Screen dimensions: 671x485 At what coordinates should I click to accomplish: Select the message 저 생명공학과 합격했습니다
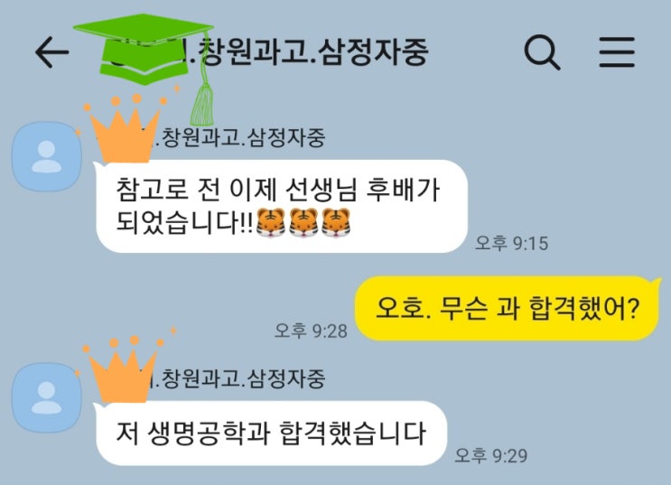click(x=271, y=433)
